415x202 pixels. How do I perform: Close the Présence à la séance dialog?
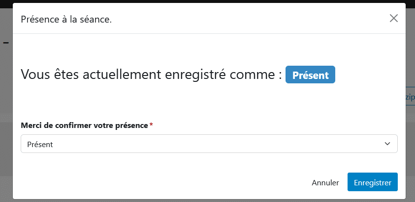point(393,19)
